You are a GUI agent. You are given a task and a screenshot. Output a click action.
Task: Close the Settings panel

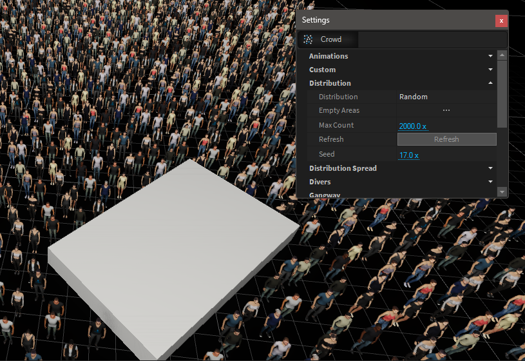coord(501,21)
